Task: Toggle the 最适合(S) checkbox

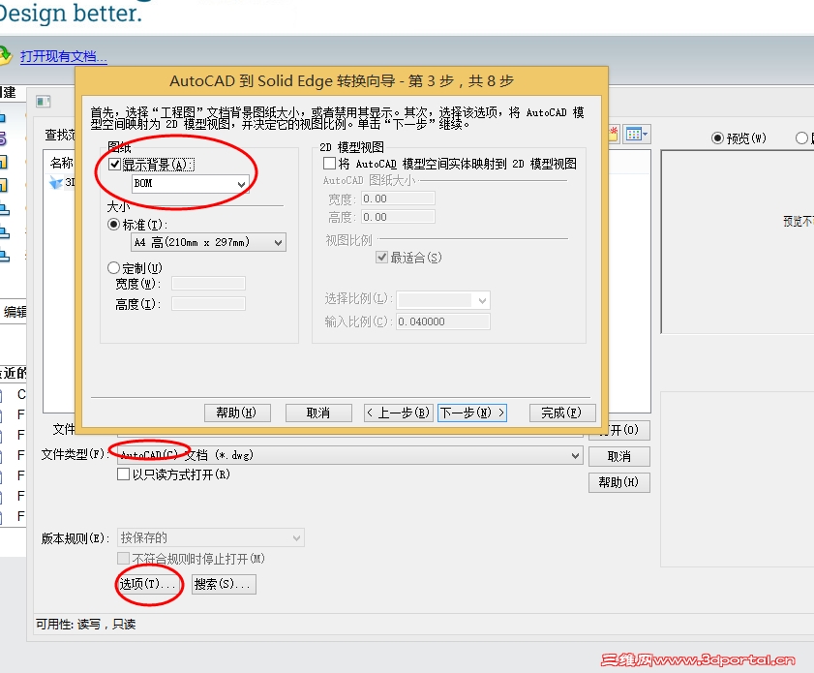Action: click(381, 257)
